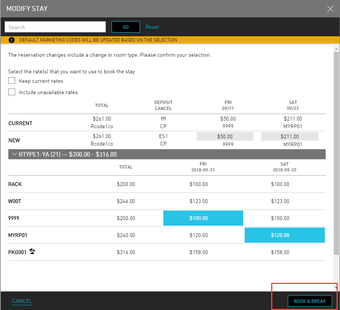Select NEW row Saturday $211.00 cell
Screen dimensions: 340x310
tap(290, 136)
